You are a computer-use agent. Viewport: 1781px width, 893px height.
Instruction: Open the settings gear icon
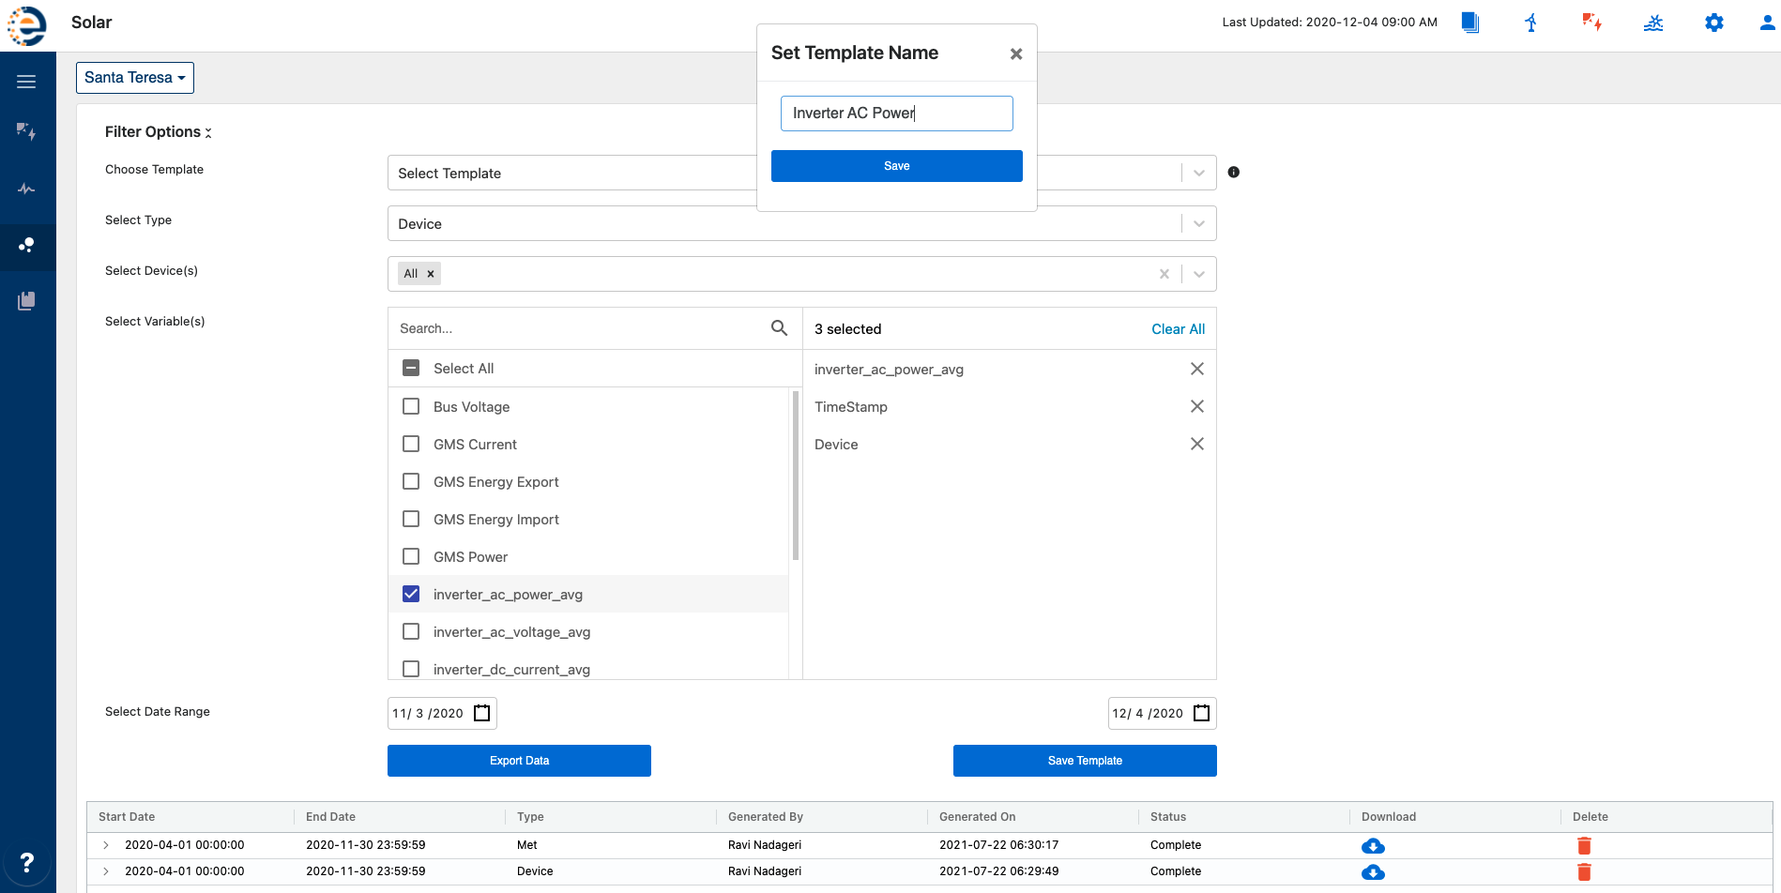pyautogui.click(x=1713, y=23)
